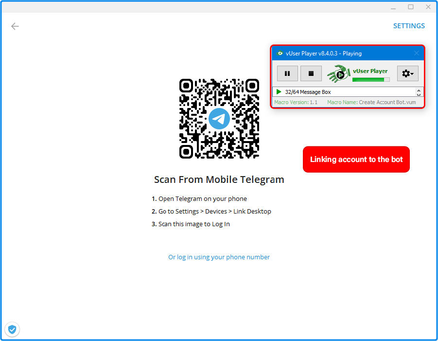Image resolution: width=438 pixels, height=341 pixels.
Task: Click the vUser Player title bar icon
Action: click(280, 53)
